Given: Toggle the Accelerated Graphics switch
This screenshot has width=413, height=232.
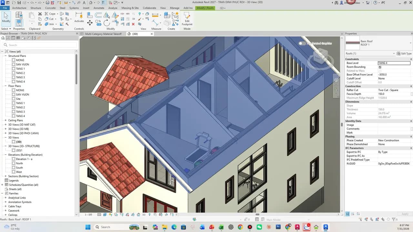Looking at the screenshot, I should [x=301, y=43].
